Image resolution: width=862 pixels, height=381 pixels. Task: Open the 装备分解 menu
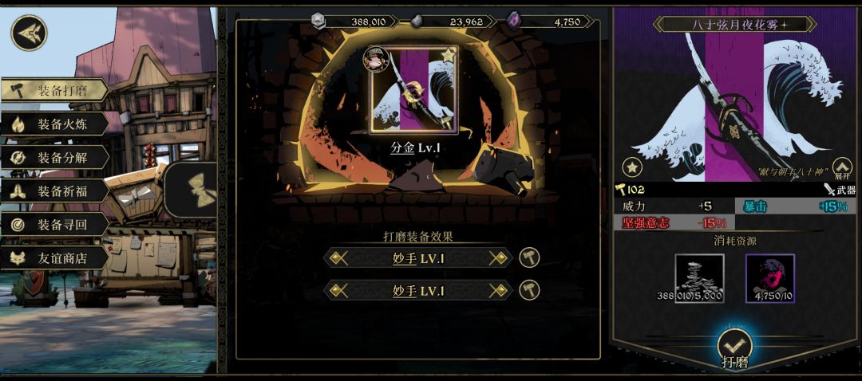click(54, 158)
